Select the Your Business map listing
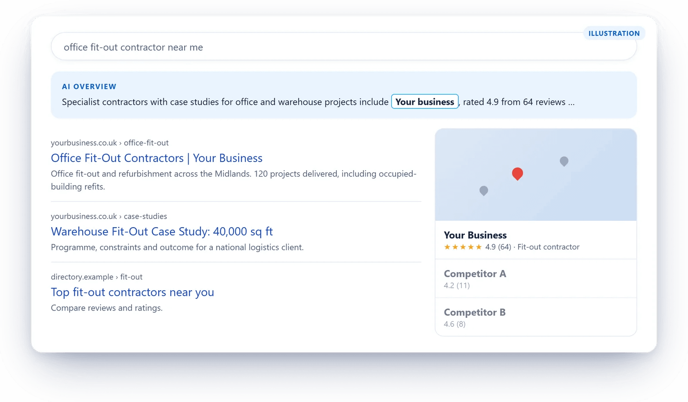688x402 pixels. [x=536, y=240]
